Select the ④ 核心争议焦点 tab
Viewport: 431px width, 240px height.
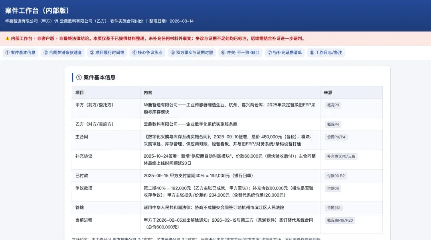tap(147, 53)
